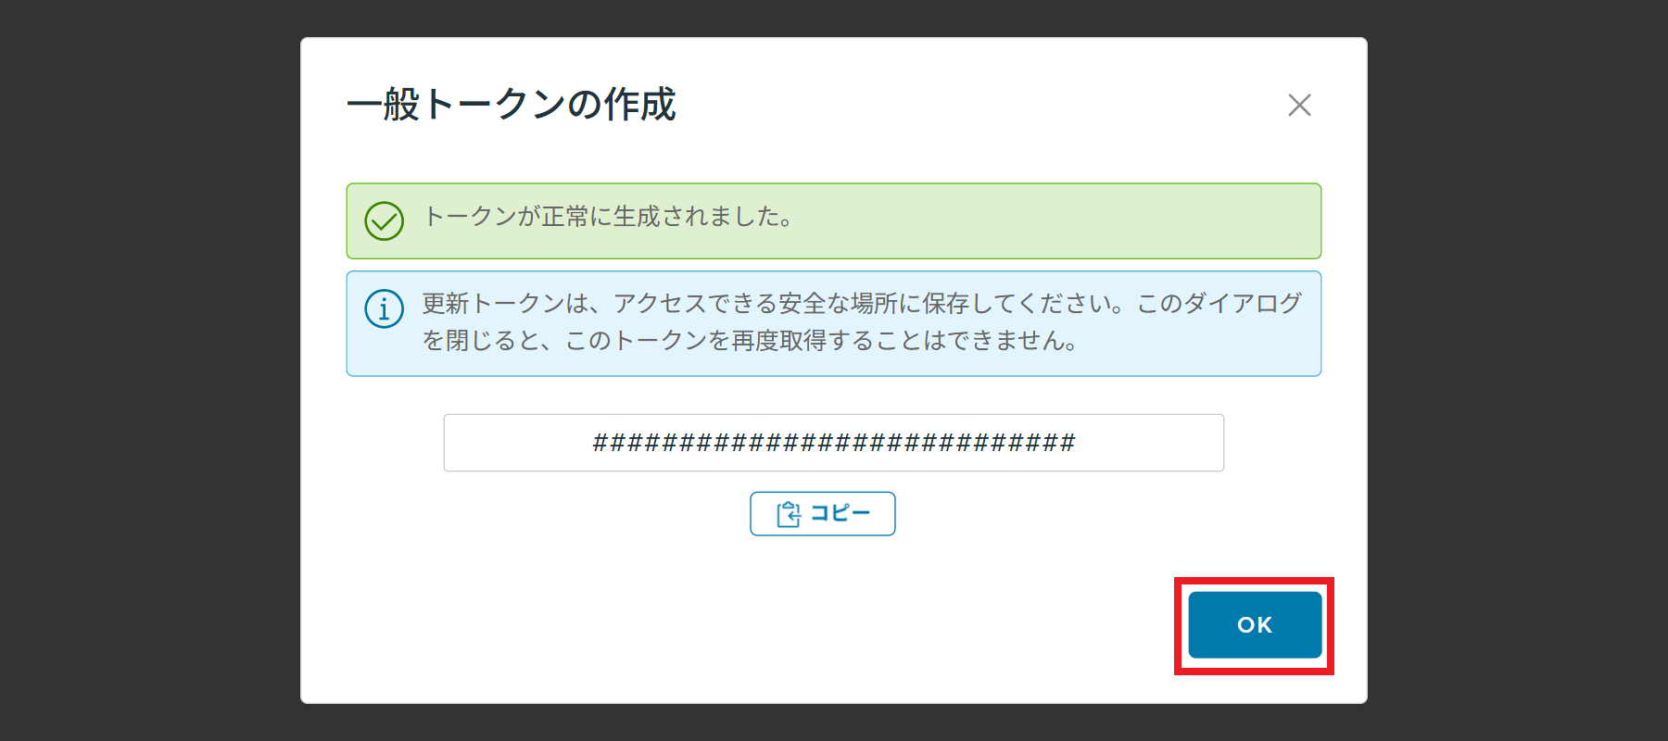Click the blank dialog area beside the OK button

coord(741,625)
